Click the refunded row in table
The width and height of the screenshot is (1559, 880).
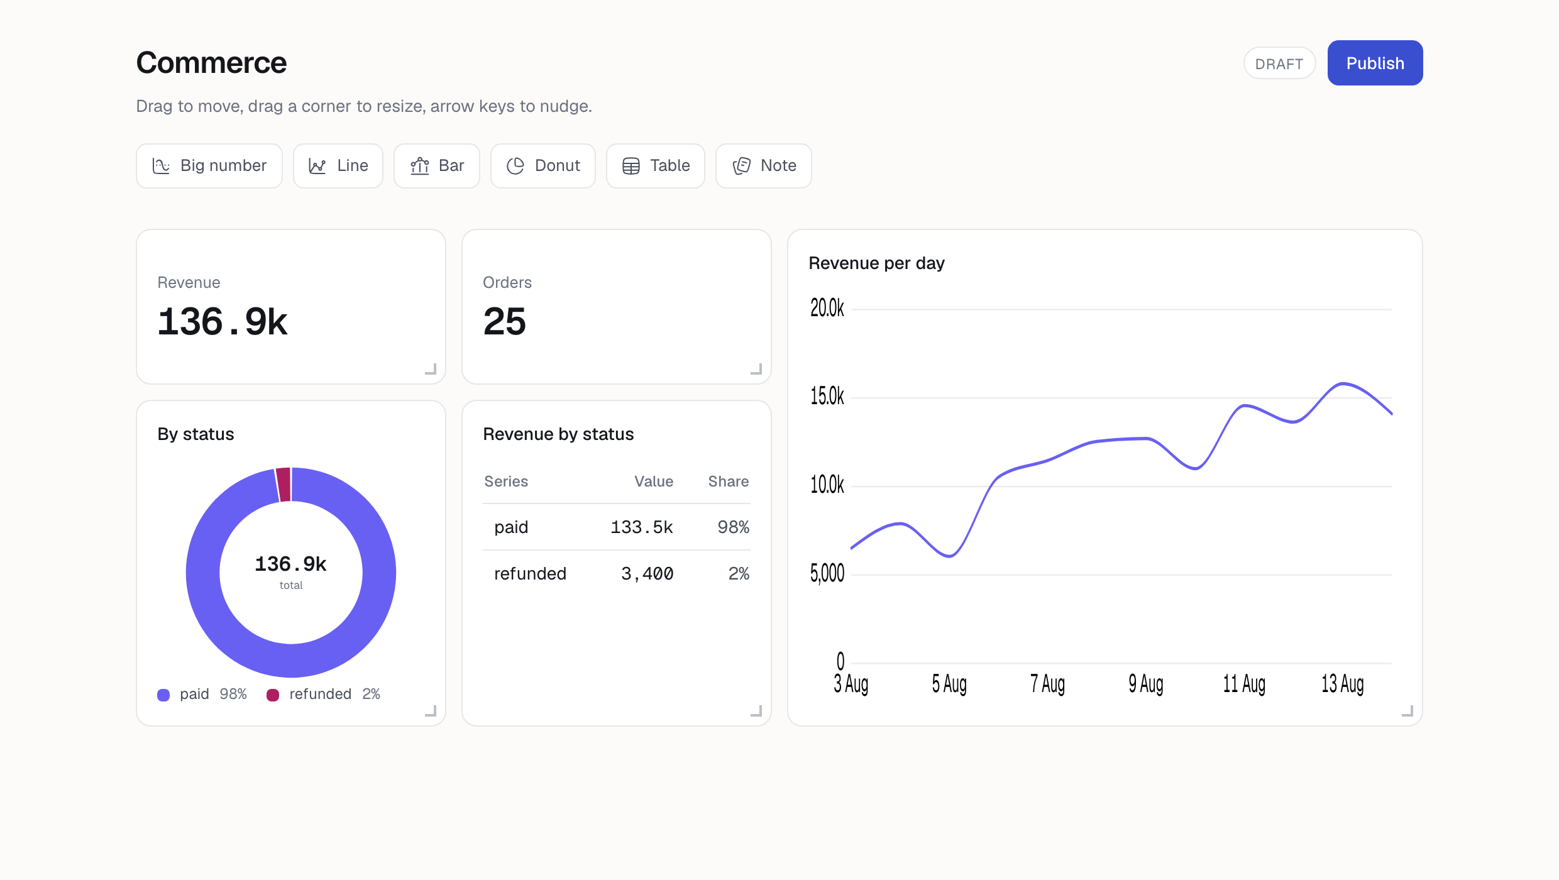coord(617,573)
